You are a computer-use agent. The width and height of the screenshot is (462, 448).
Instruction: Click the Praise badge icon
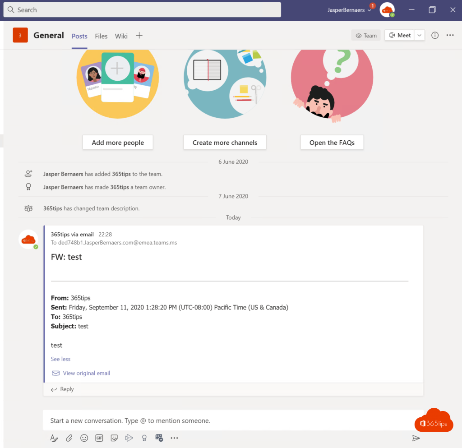(144, 438)
